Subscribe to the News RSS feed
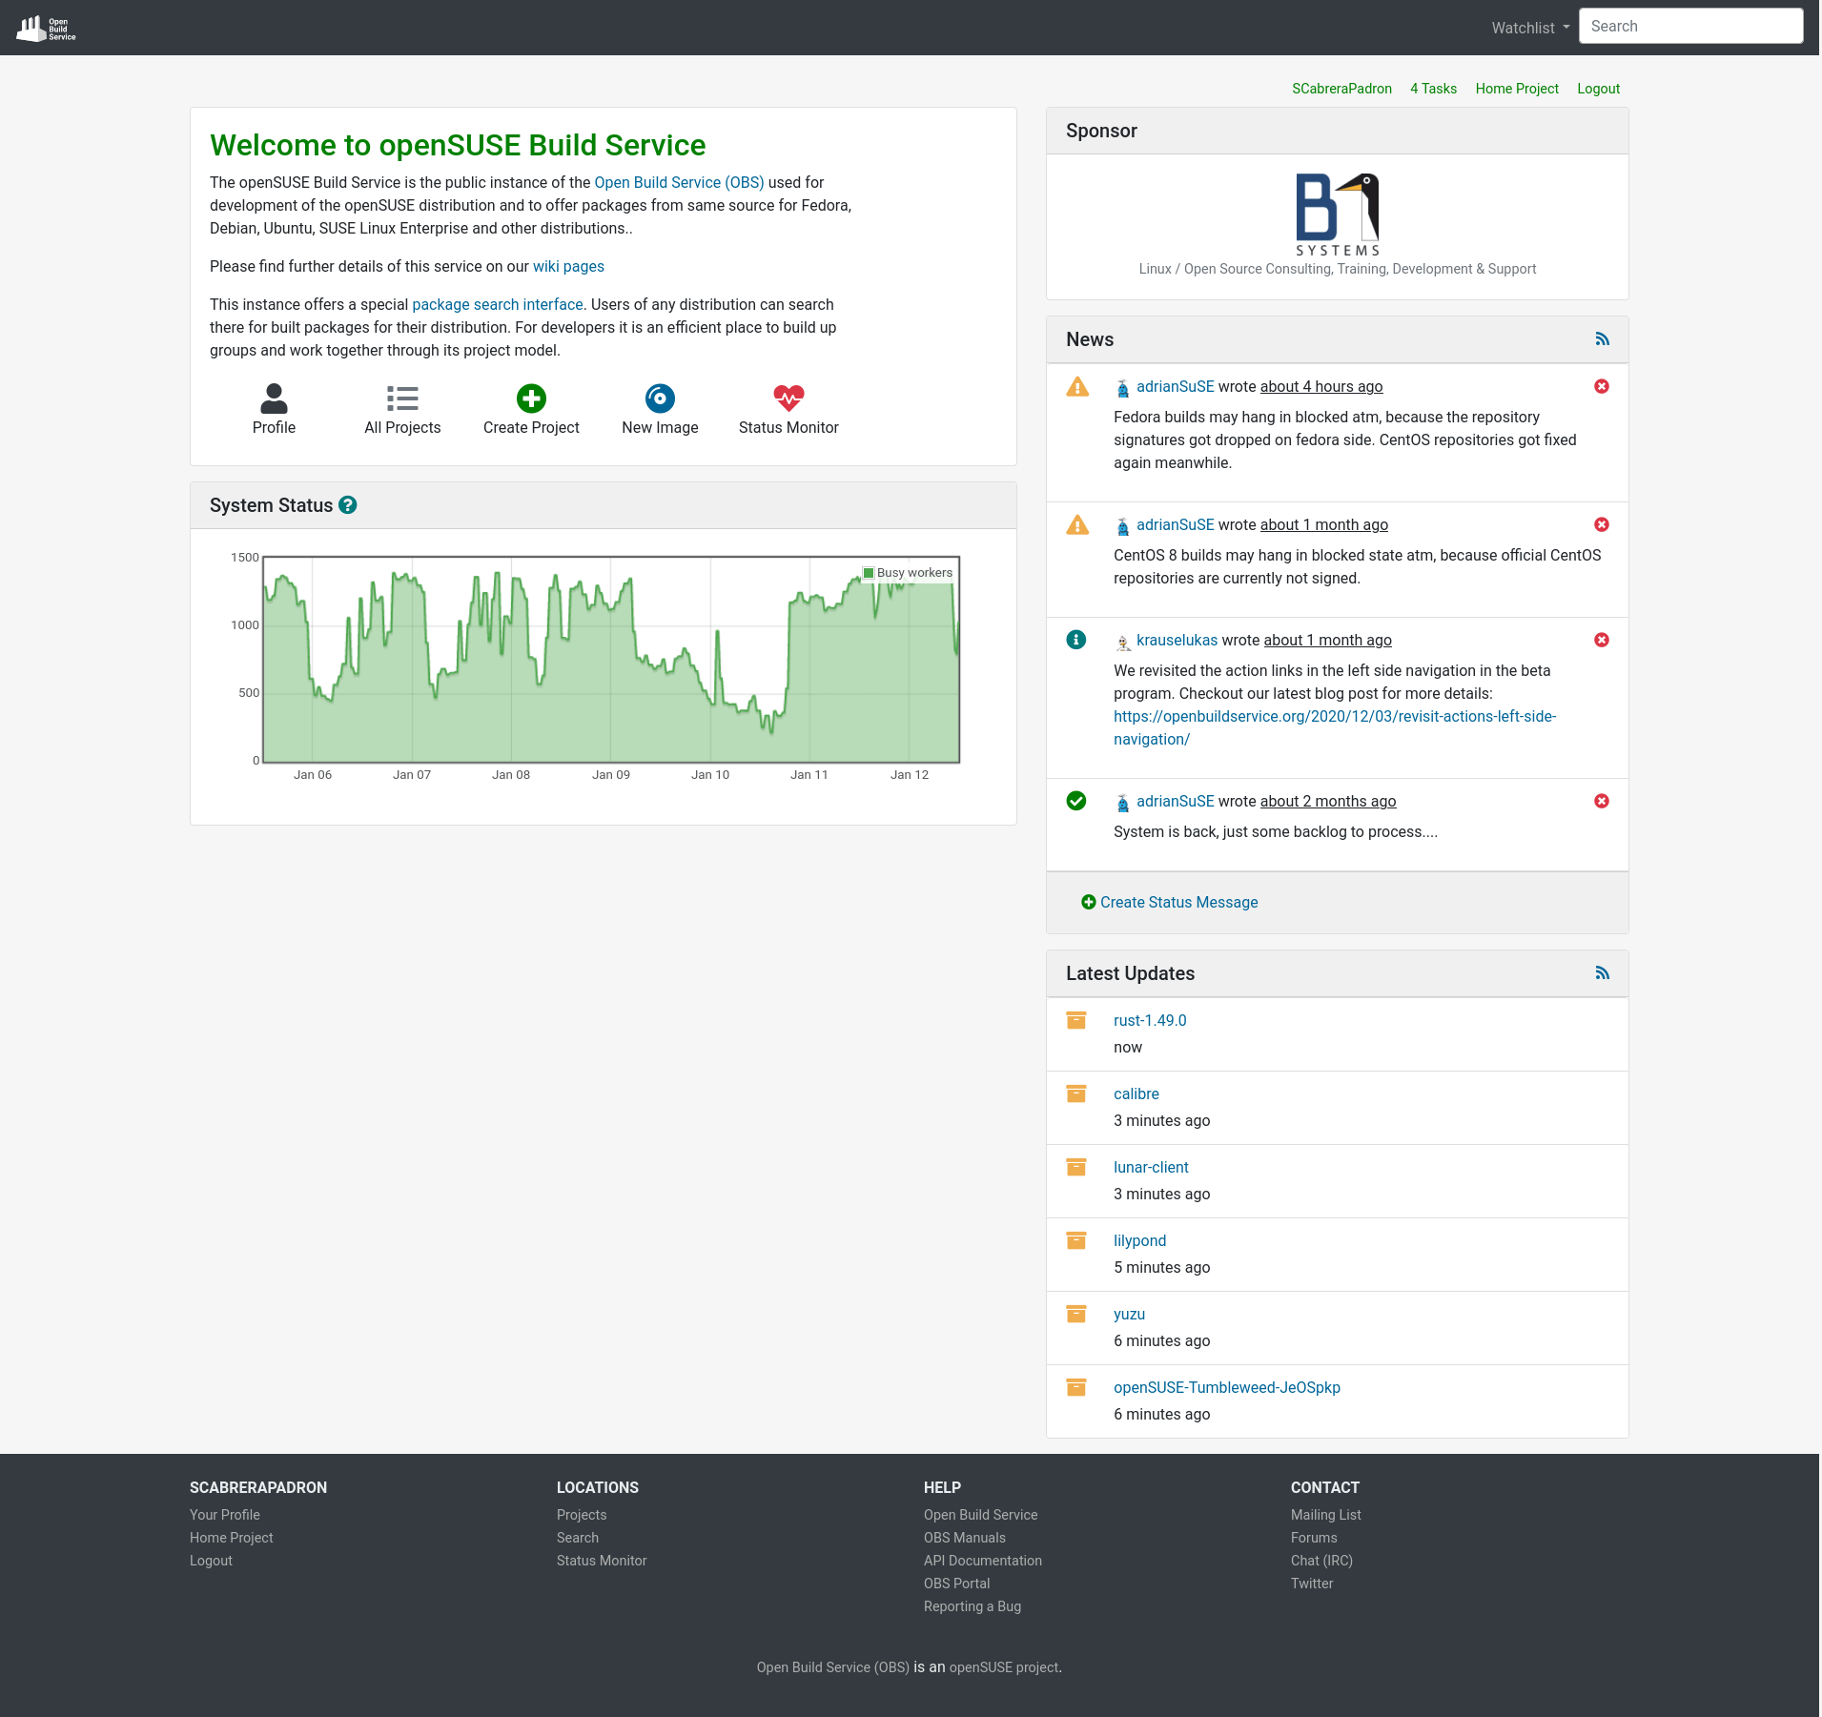 coord(1603,338)
